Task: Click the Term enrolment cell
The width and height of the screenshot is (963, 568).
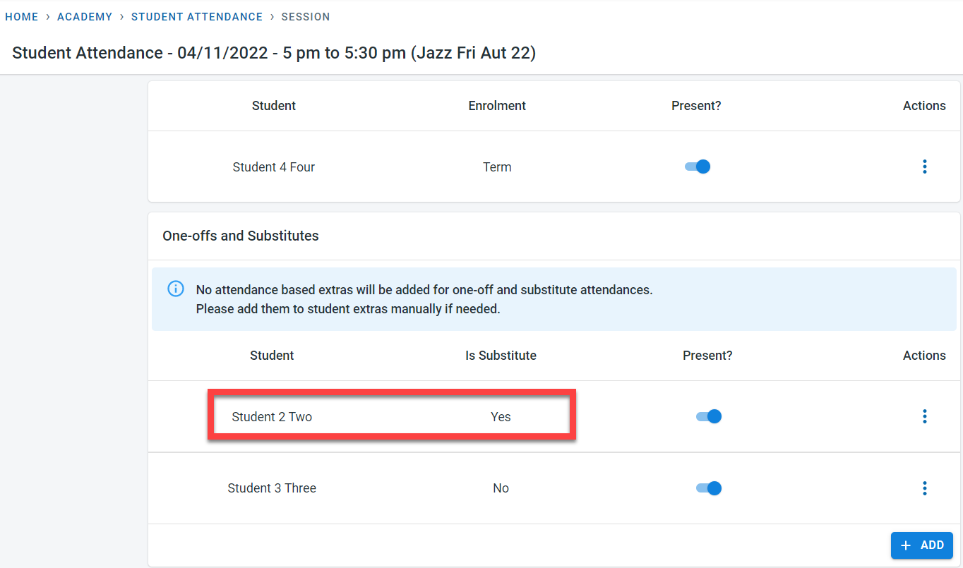Action: pos(497,167)
